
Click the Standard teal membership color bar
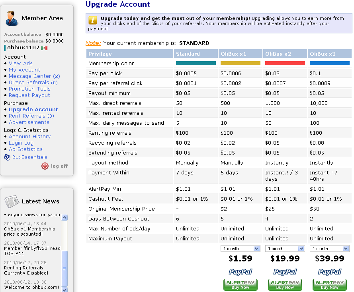tap(196, 63)
